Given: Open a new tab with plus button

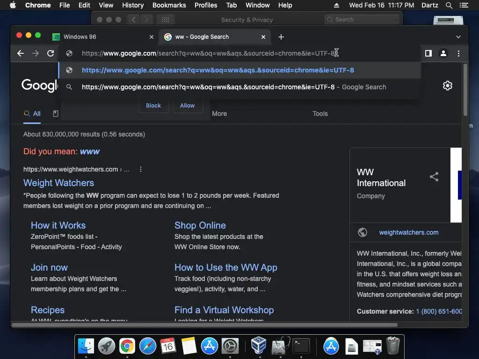Looking at the screenshot, I should click(x=281, y=37).
